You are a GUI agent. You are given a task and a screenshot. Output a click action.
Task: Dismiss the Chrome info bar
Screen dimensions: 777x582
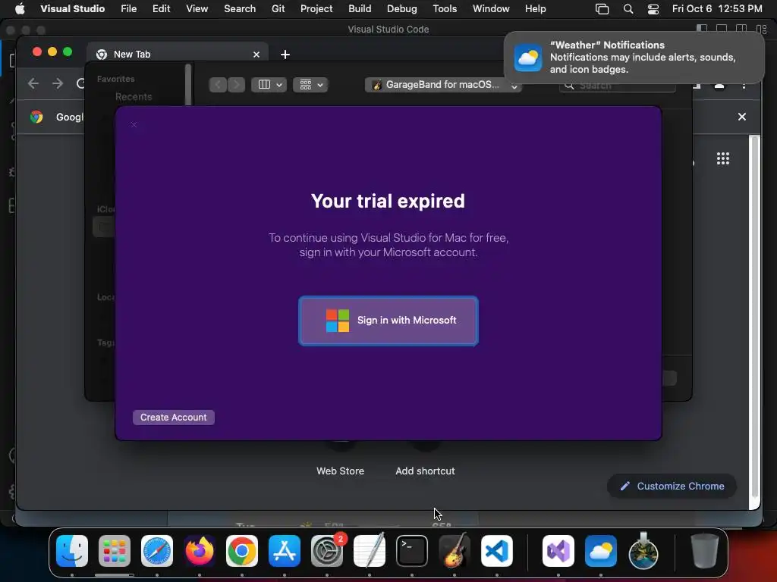tap(742, 117)
